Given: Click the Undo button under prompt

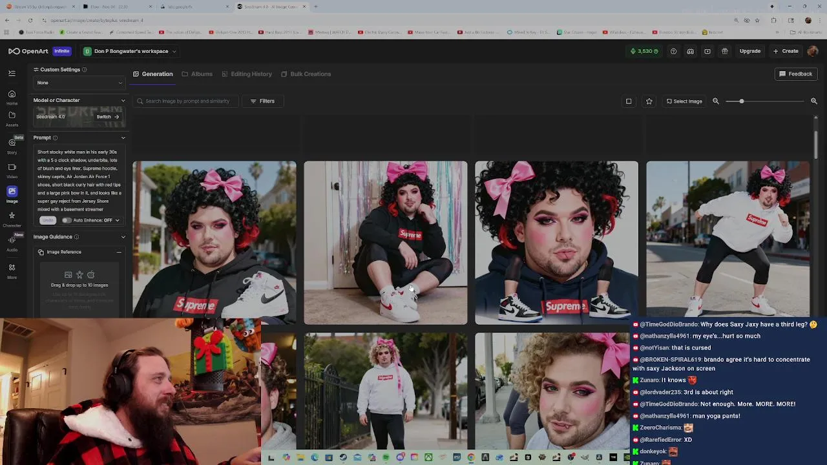Looking at the screenshot, I should tap(47, 220).
